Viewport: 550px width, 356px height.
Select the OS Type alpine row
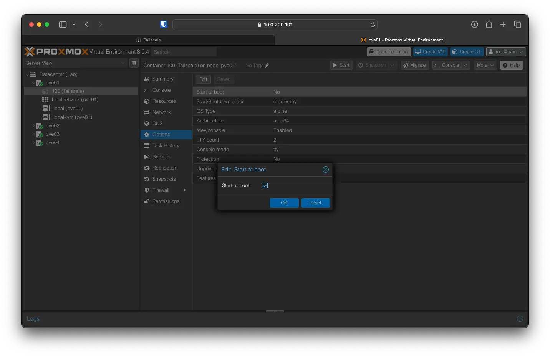coord(359,111)
